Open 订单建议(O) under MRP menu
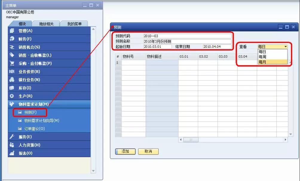Screen dimensions: 300x181 click(34, 129)
